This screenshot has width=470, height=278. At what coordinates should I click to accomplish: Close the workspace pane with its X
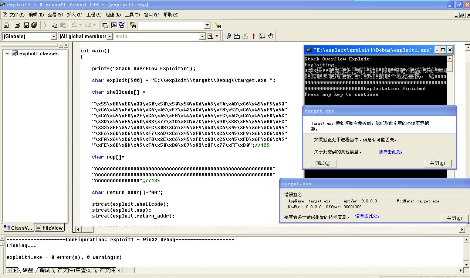66,45
